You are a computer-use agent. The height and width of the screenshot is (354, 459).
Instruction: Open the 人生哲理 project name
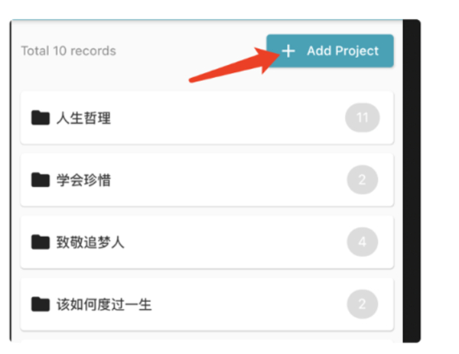tap(83, 118)
